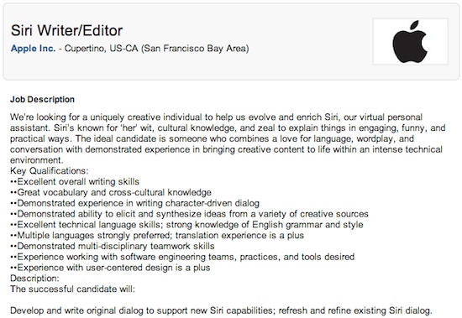
Task: Click the bullet Excellent overall writing skills
Action: pyautogui.click(x=75, y=181)
